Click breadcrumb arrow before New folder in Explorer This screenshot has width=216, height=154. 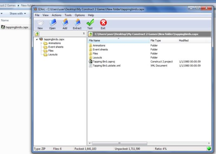[x=18, y=6]
